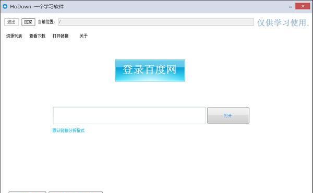Open the 资源列表 tab

pos(14,36)
